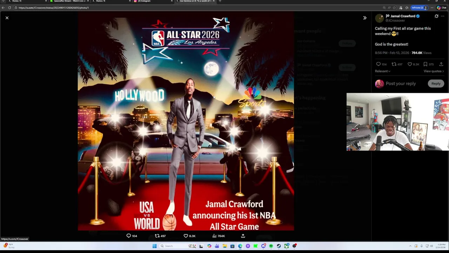Share tweet from the sidebar icon
449x253 pixels.
441,64
